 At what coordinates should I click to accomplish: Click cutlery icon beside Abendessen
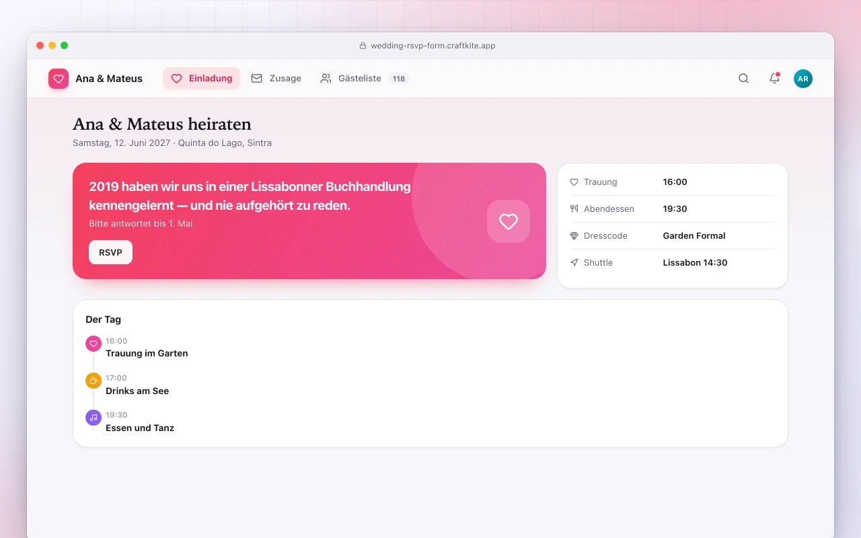[574, 209]
